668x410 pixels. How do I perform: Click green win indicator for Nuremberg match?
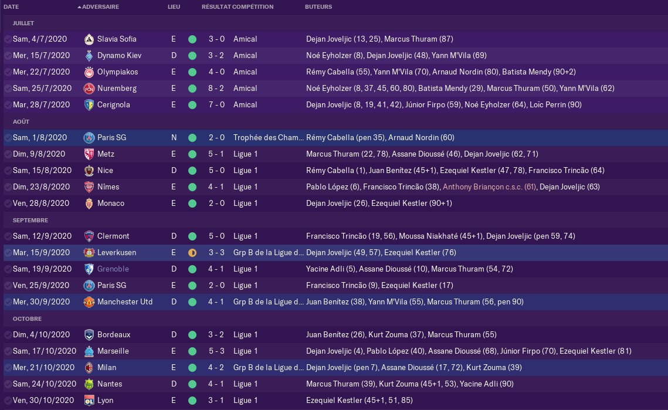[192, 89]
